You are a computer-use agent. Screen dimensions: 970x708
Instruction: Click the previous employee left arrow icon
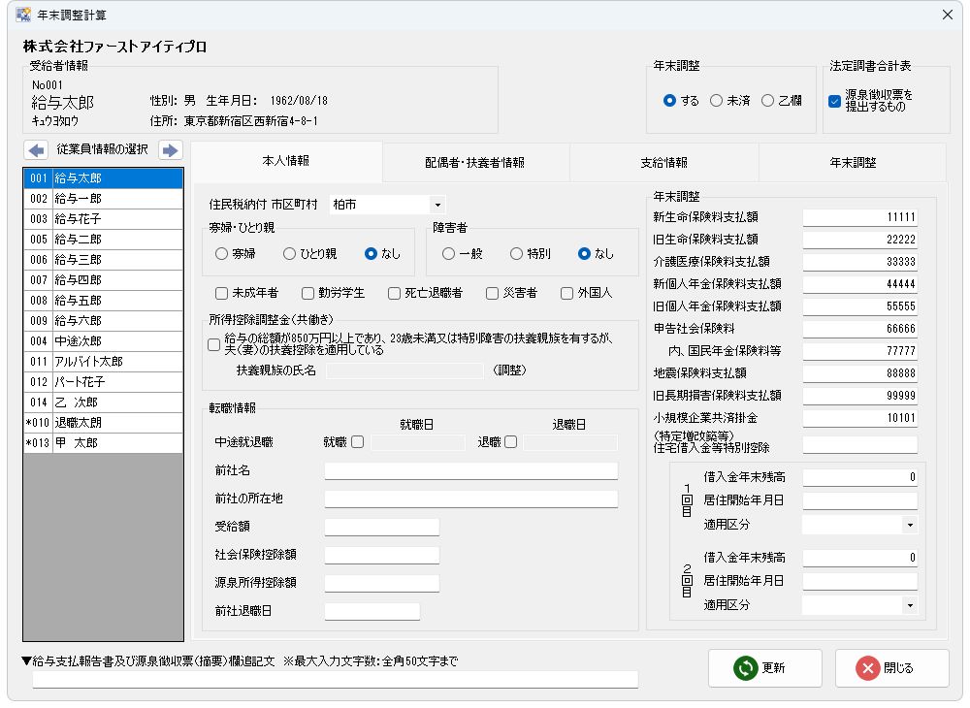[35, 150]
